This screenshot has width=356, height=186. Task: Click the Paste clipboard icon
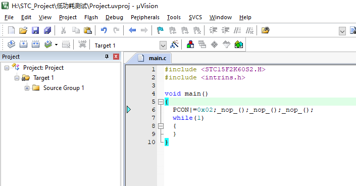[88, 30]
